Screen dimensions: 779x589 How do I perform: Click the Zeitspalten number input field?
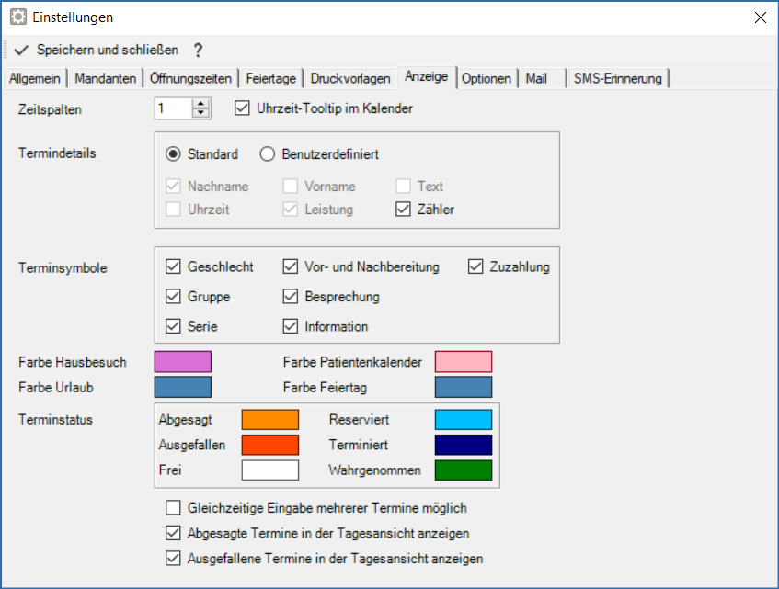coord(173,108)
